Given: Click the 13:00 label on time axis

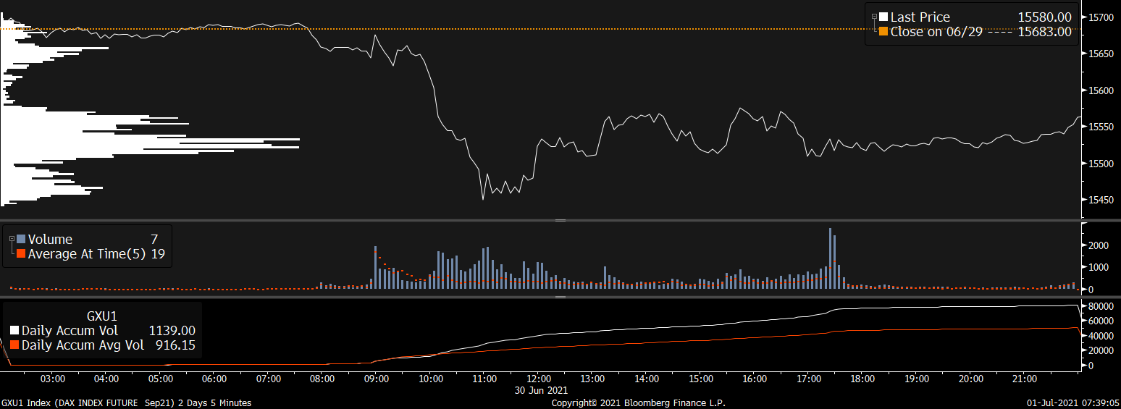Looking at the screenshot, I should 592,379.
